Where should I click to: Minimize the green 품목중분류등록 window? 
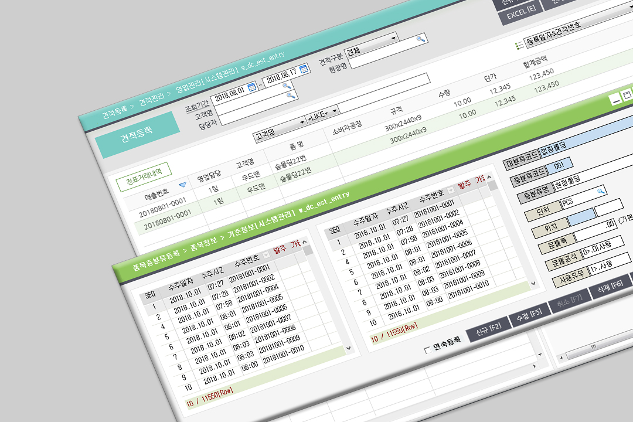[x=616, y=100]
